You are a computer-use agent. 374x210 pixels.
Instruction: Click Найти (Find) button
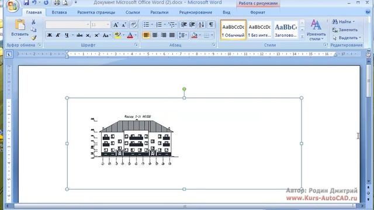tap(343, 22)
